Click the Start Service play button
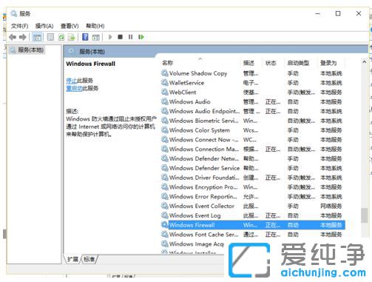The height and width of the screenshot is (282, 372). tap(110, 37)
